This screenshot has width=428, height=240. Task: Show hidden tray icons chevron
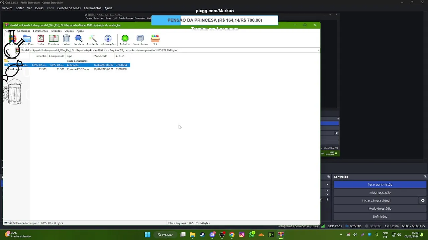click(341, 235)
